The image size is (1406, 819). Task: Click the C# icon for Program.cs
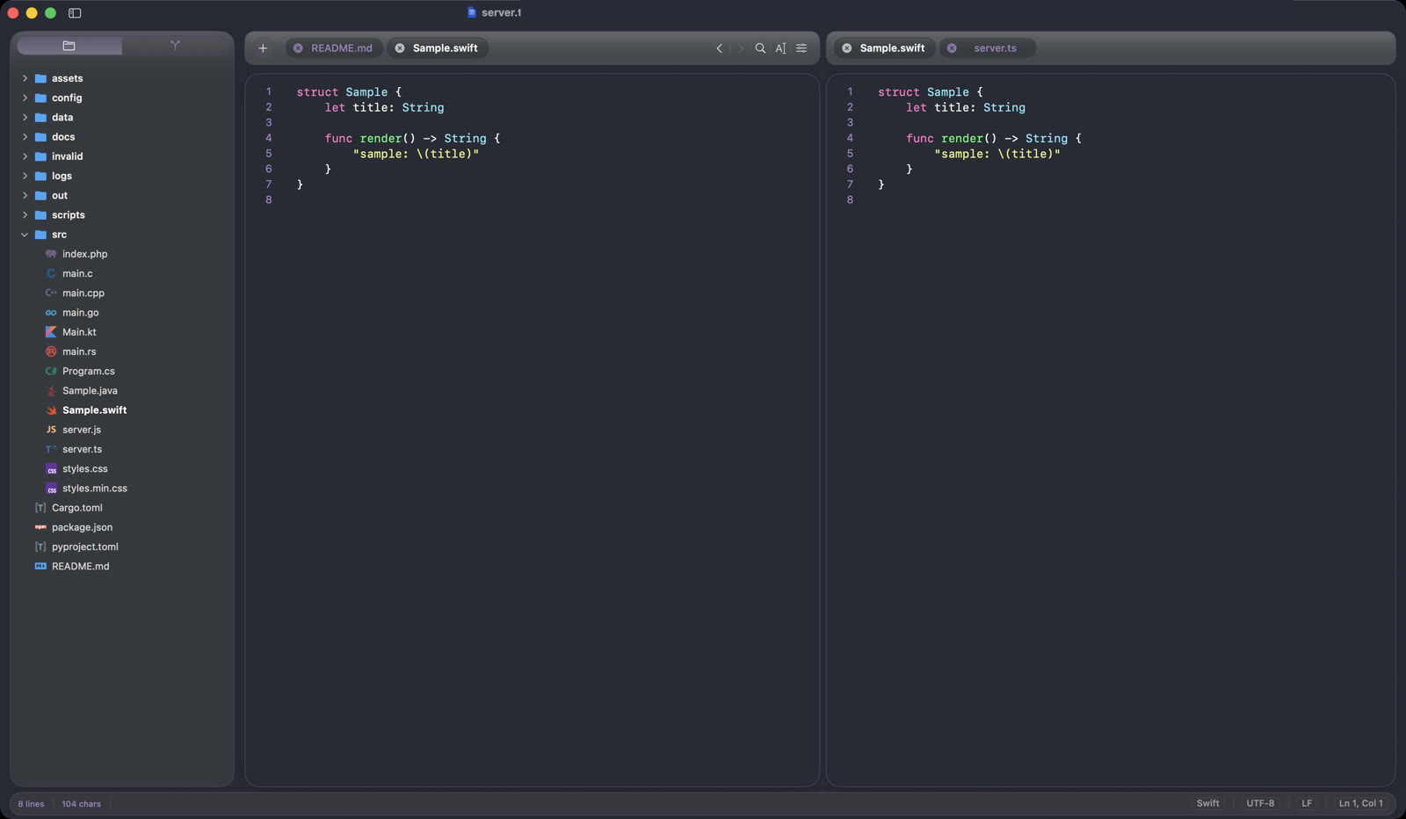pyautogui.click(x=51, y=371)
